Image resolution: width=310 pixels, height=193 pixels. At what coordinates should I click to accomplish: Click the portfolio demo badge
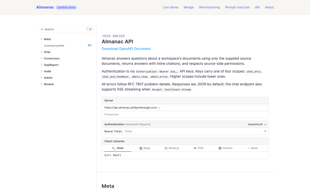[x=66, y=7]
